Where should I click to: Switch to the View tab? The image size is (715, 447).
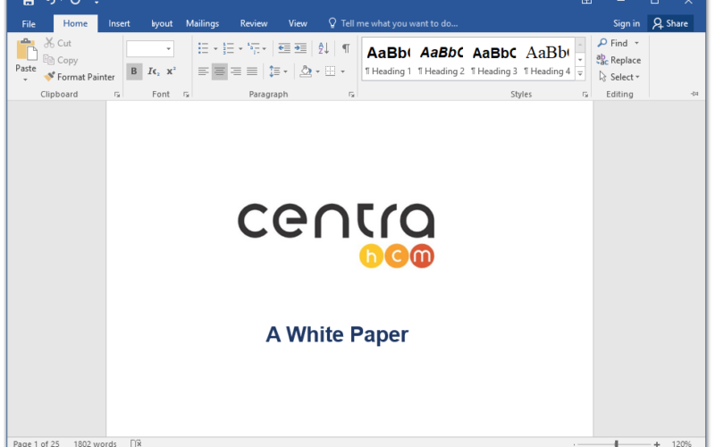(x=298, y=23)
